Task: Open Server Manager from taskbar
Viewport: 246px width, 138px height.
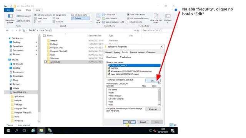Action: point(50,130)
